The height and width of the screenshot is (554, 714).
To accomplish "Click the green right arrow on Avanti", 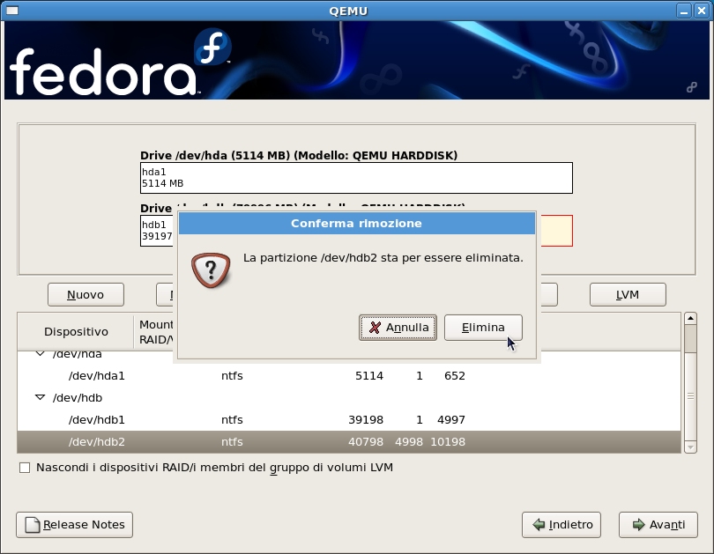I will click(x=639, y=525).
